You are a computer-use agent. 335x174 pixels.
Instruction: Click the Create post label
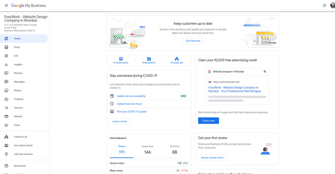[x=121, y=63]
